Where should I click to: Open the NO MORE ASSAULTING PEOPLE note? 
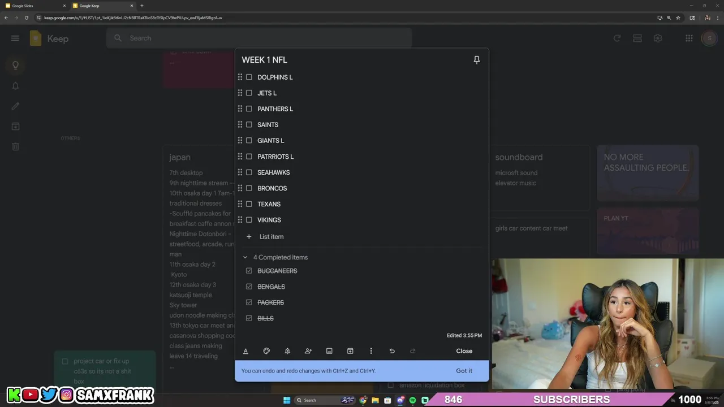point(648,173)
